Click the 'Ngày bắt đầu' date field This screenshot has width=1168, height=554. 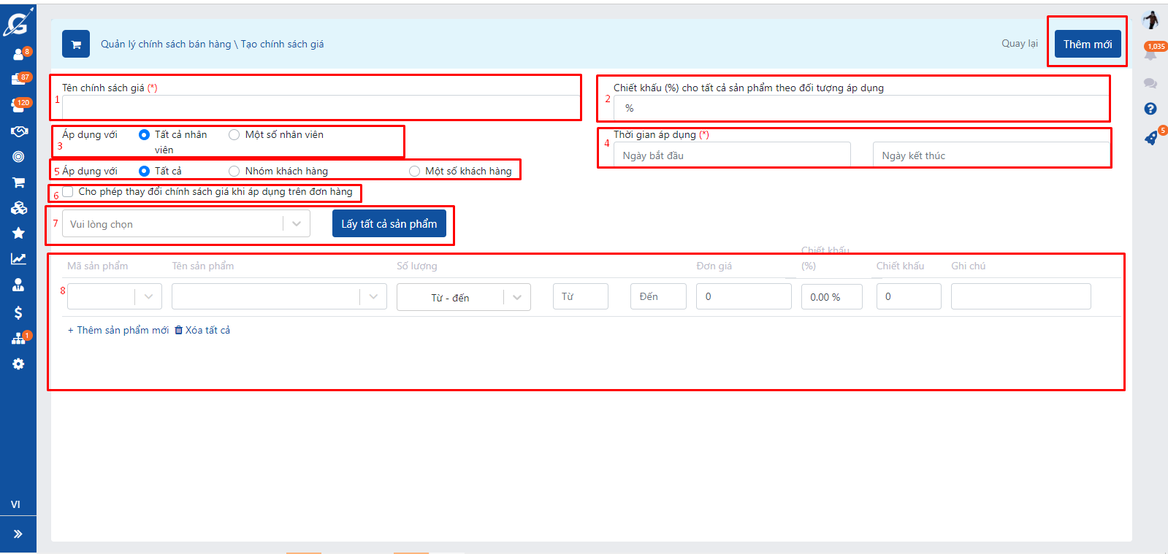pyautogui.click(x=731, y=155)
